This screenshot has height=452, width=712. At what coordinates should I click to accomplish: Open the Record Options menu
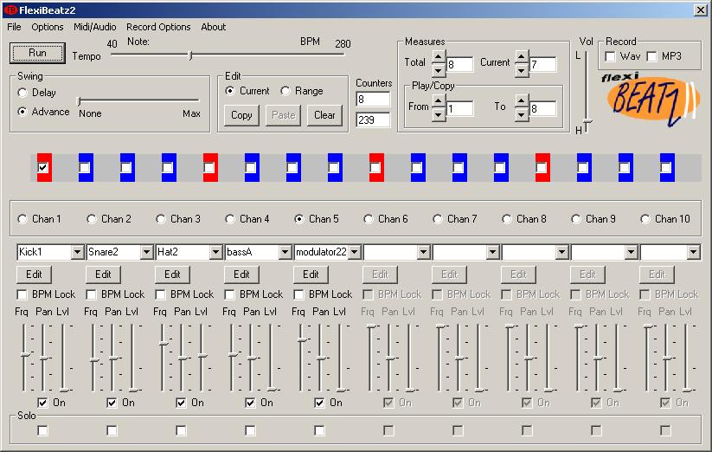[158, 27]
